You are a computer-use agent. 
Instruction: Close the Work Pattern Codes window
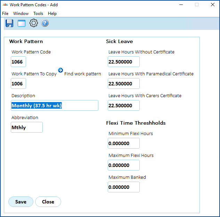point(213,5)
